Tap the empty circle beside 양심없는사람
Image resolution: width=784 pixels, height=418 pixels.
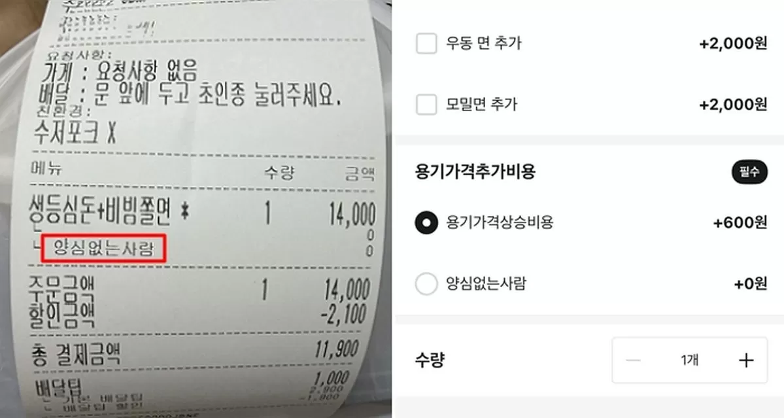[x=426, y=284]
